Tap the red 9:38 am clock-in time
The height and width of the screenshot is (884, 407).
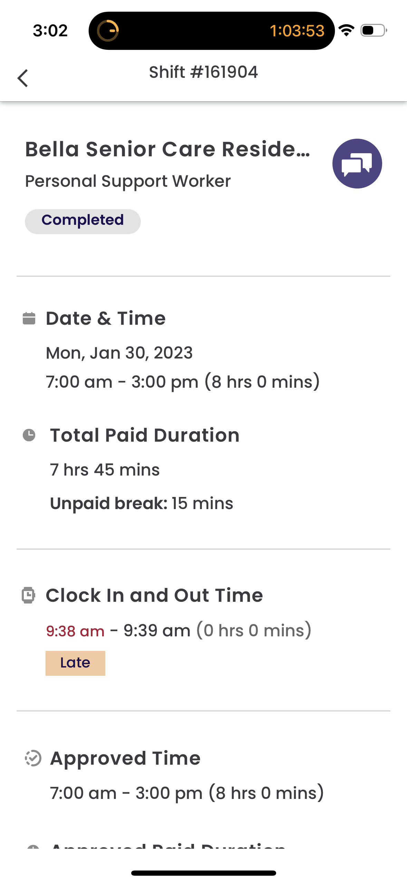pos(75,631)
